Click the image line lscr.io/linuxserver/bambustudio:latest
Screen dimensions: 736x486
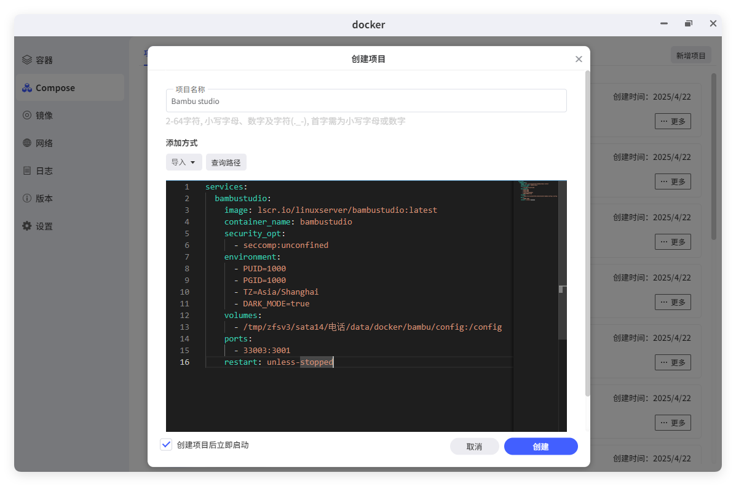pos(330,210)
